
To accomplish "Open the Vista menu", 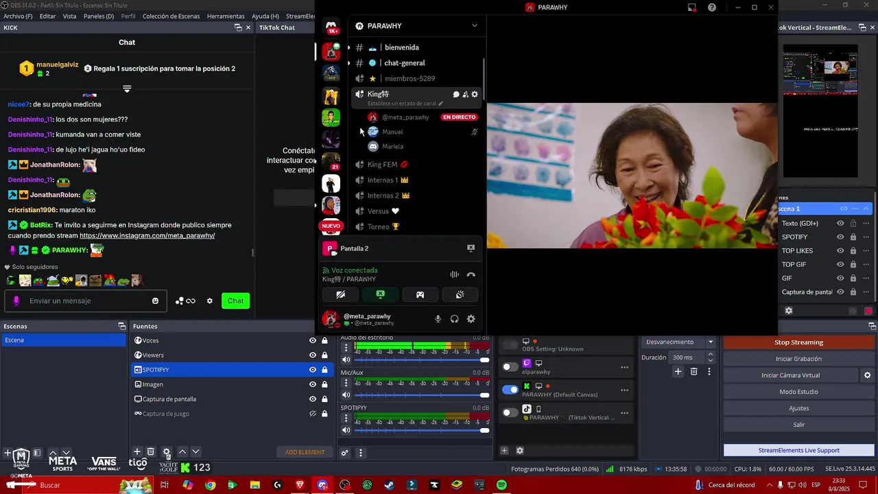I will 70,16.
